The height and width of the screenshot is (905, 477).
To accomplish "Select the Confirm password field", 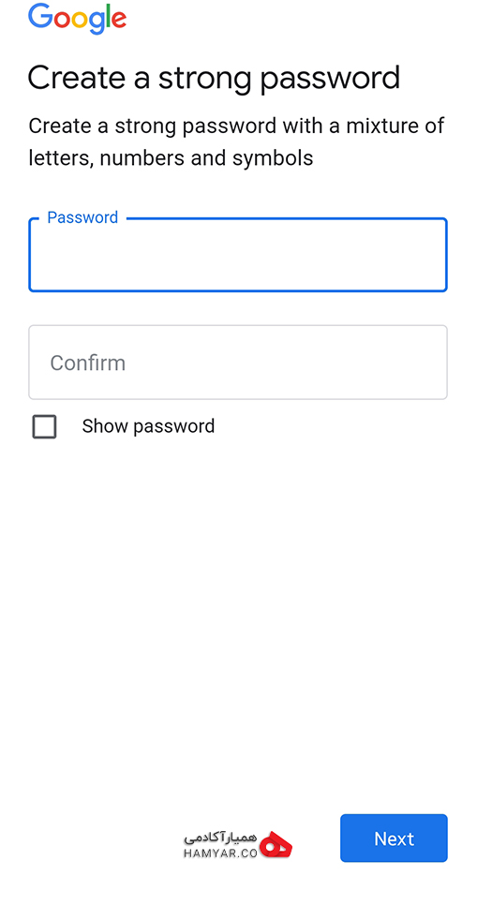I will pos(238,363).
